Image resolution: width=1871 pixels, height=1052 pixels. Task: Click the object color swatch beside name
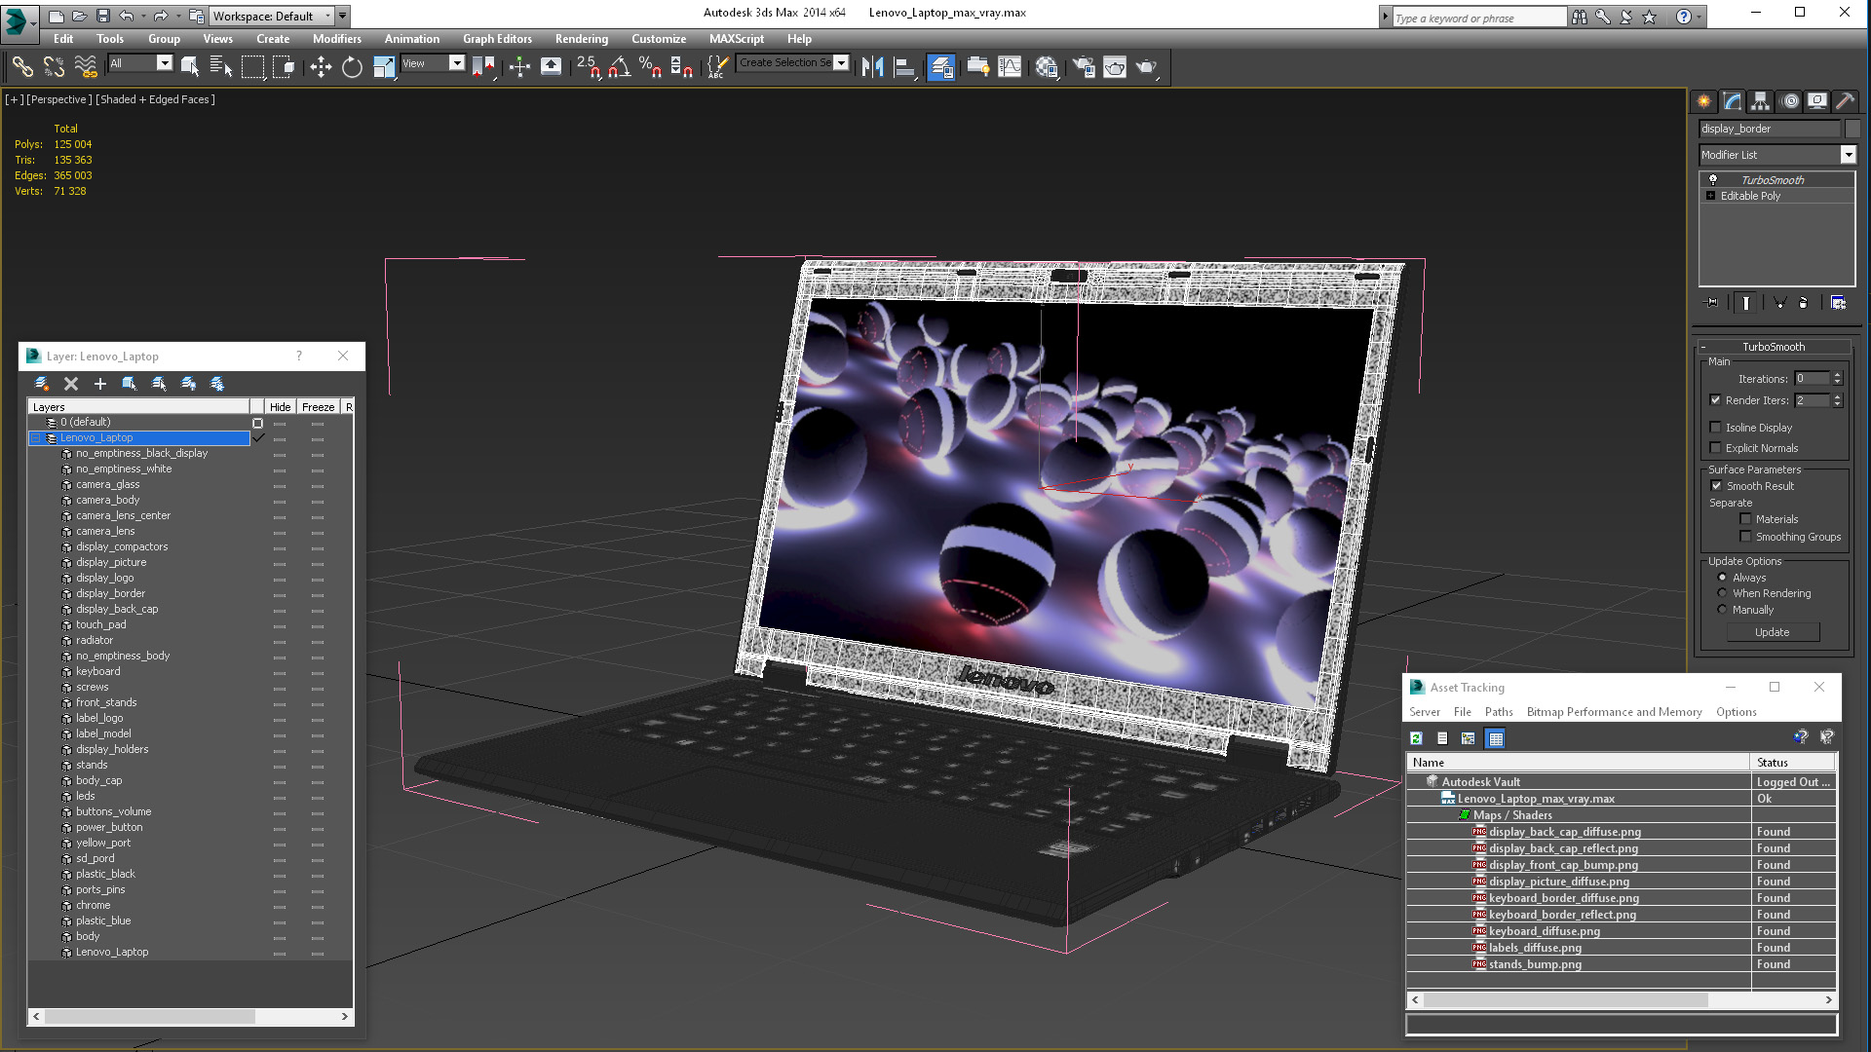1852,129
